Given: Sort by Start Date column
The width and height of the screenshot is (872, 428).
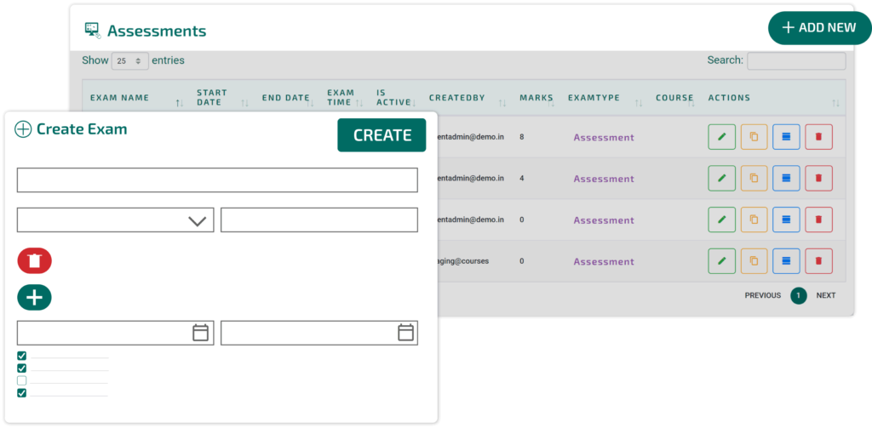Looking at the screenshot, I should tap(244, 103).
